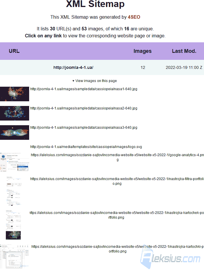The image size is (204, 277).
Task: Open the cassiopeia logo.svg link
Action: click(x=86, y=147)
